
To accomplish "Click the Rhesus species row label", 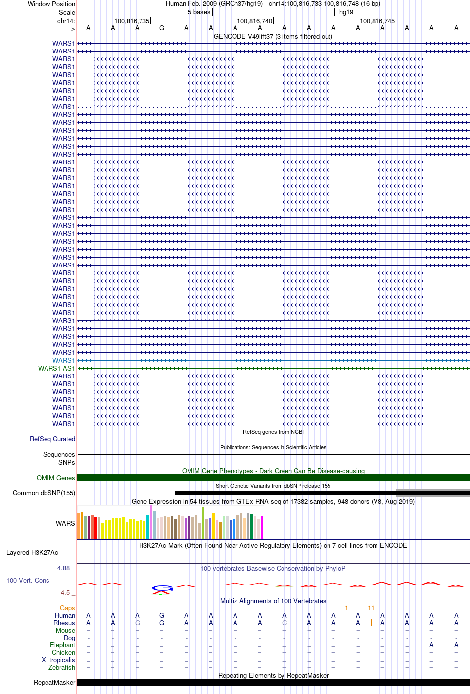I will (x=64, y=623).
